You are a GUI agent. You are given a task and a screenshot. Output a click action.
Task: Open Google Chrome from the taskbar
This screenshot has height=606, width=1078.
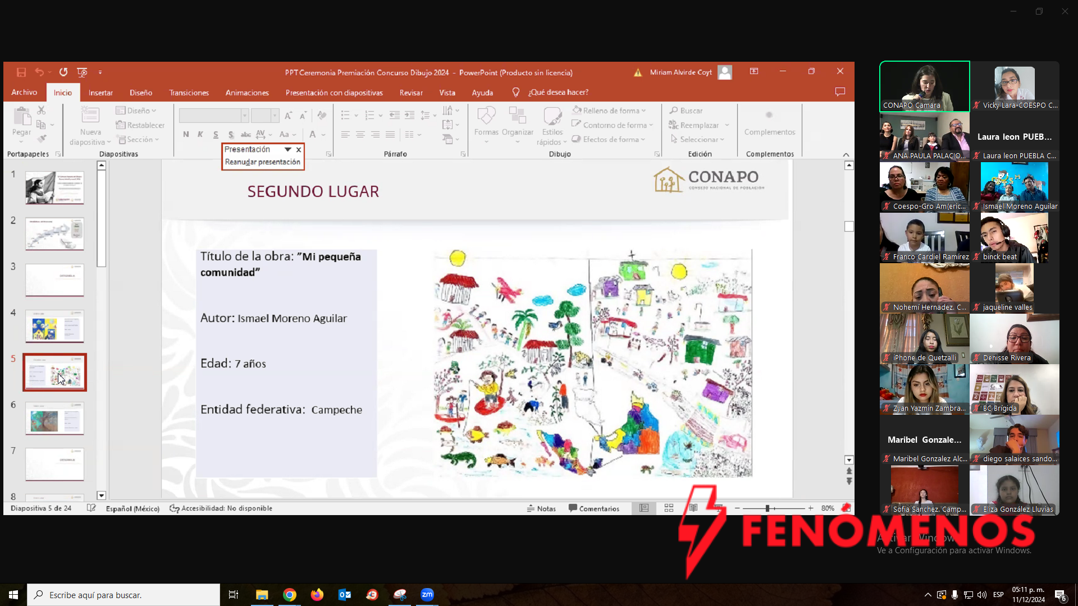290,595
